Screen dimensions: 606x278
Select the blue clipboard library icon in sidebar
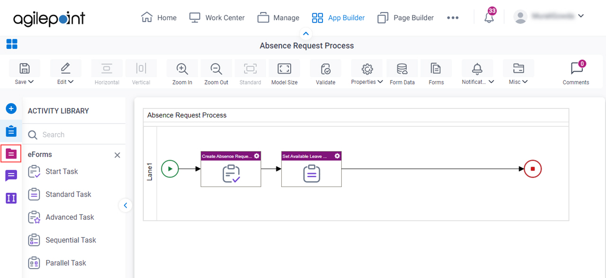point(11,131)
